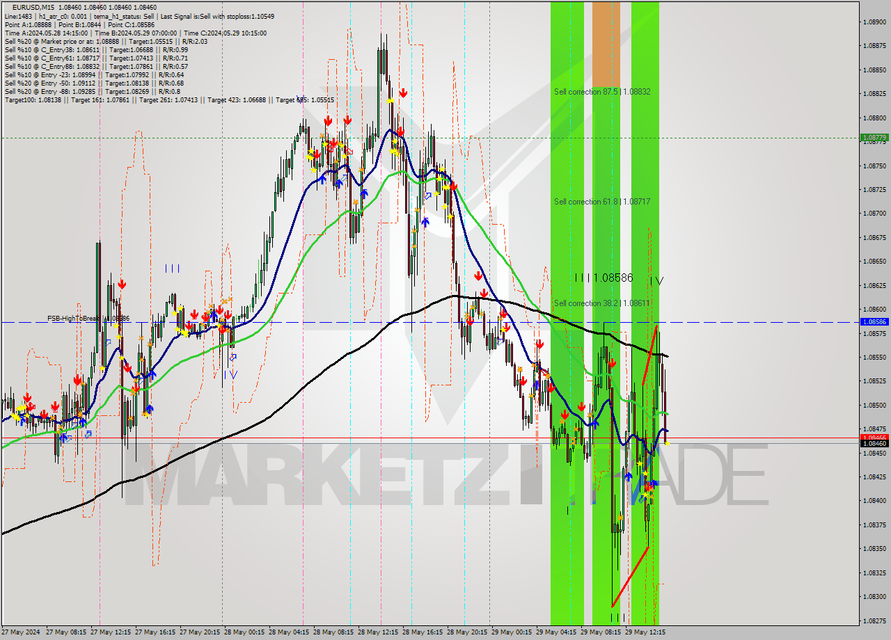Click the 1.08300 price axis label
The width and height of the screenshot is (891, 640).
[x=874, y=597]
